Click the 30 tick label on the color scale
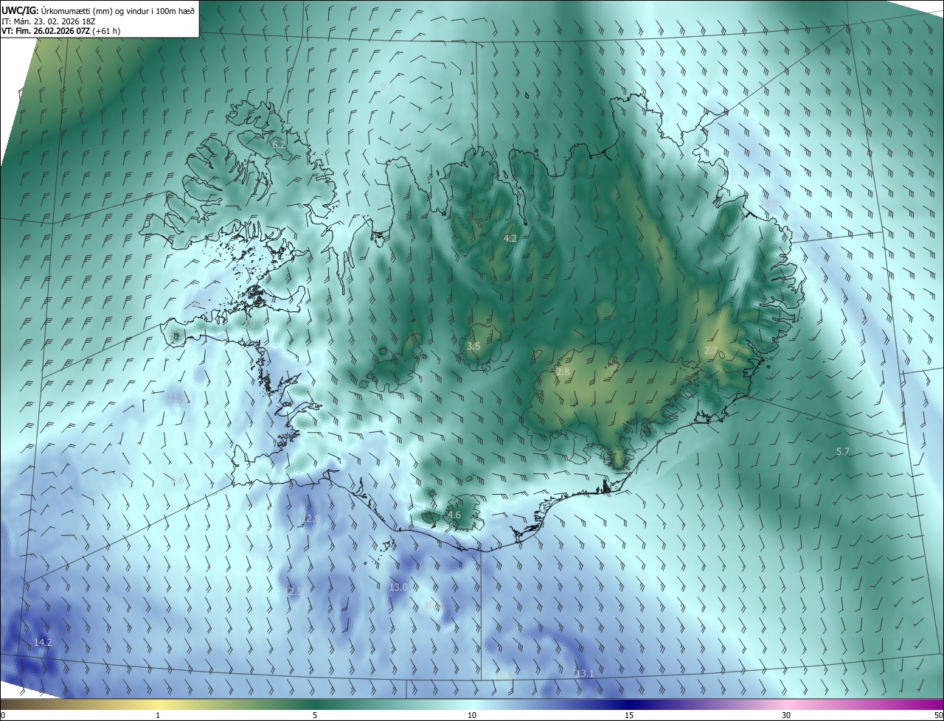This screenshot has height=721, width=944. (786, 715)
